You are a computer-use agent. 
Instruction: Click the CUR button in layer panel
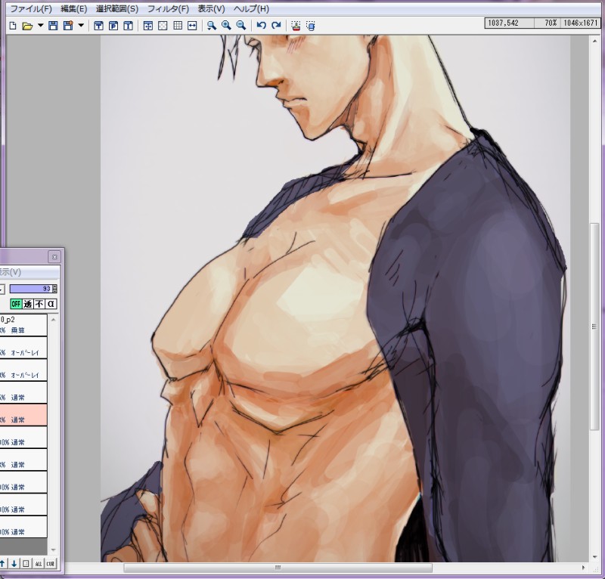point(50,564)
